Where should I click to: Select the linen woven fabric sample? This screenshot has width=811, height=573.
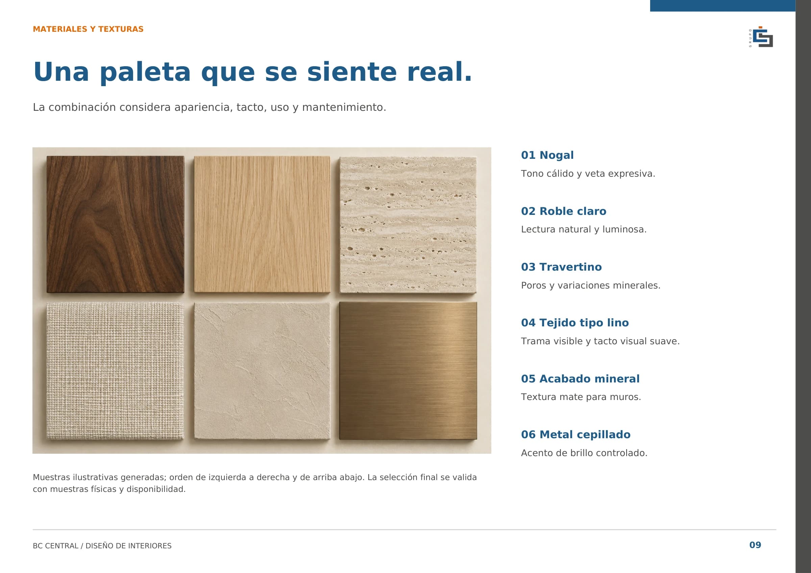pyautogui.click(x=115, y=371)
